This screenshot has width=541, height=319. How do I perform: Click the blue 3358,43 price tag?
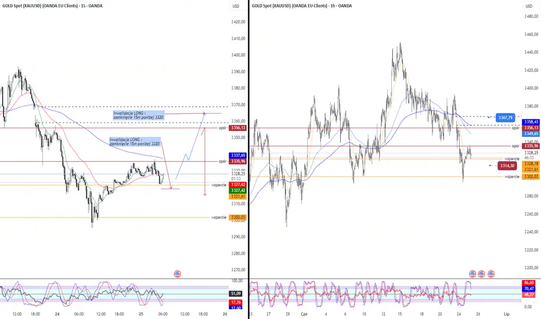tap(531, 122)
